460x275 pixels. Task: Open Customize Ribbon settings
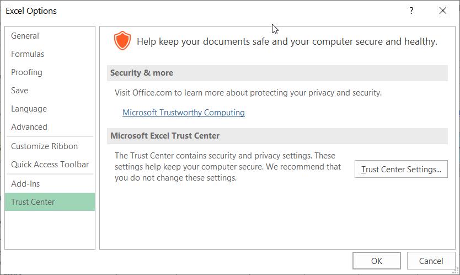pos(44,146)
